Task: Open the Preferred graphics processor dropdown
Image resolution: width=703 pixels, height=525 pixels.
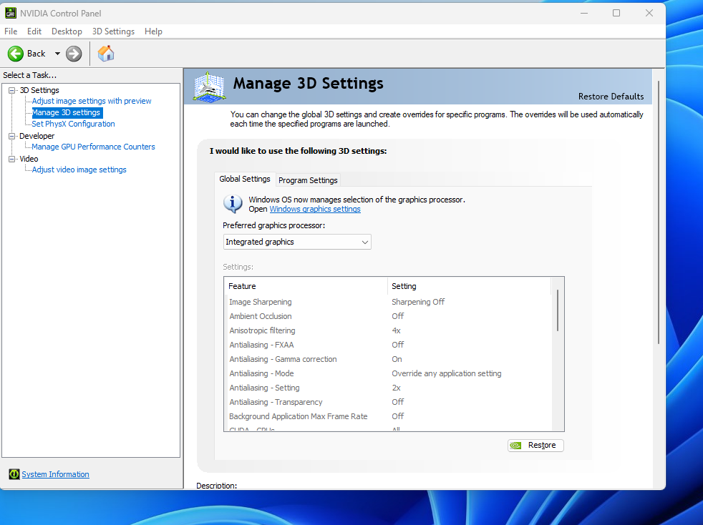Action: [297, 242]
